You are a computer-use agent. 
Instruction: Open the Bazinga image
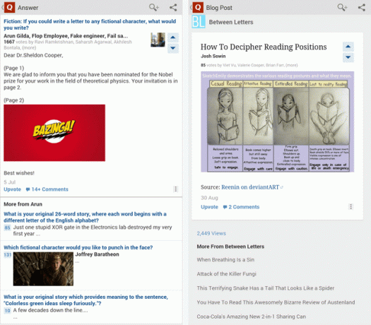(x=54, y=133)
